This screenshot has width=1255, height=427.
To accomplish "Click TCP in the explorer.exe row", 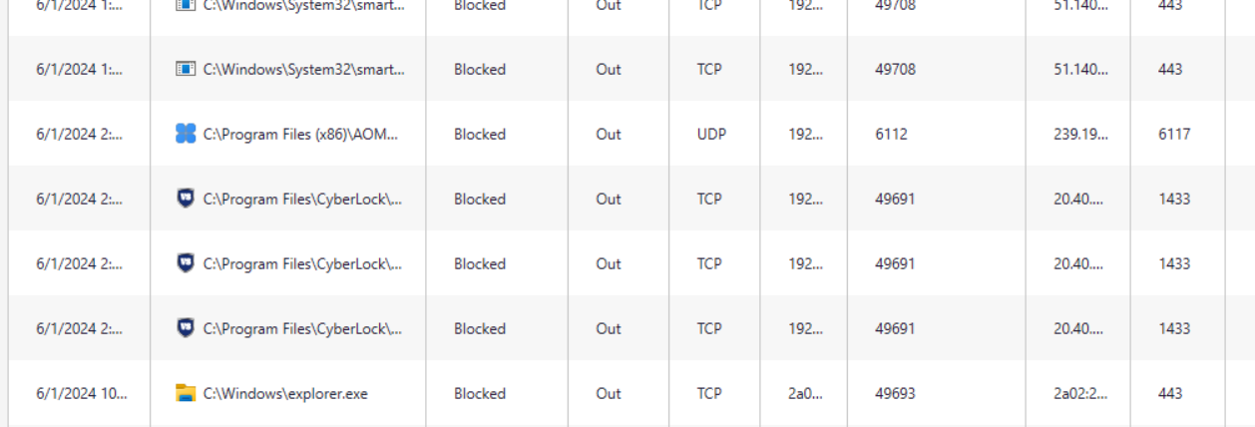I will pos(709,393).
